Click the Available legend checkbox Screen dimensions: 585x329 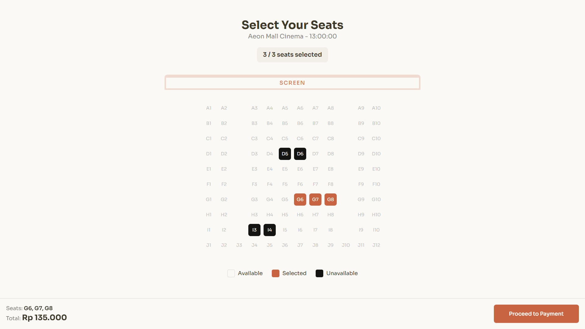click(231, 273)
